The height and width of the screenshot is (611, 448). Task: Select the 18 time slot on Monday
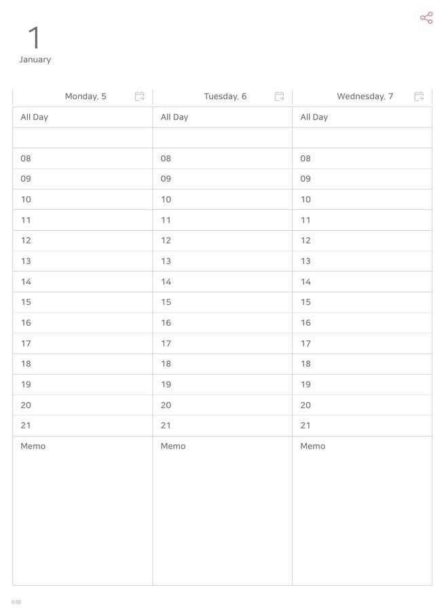pos(83,364)
